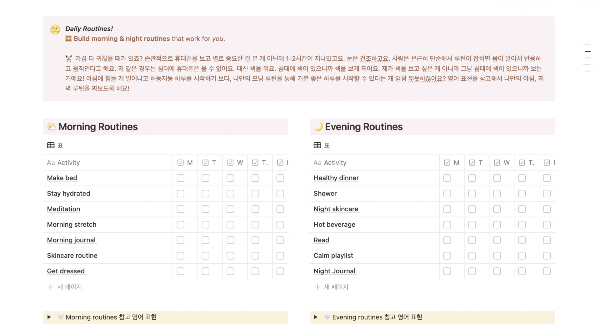Click the Evening Routines table view icon
The image size is (600, 335).
coord(317,145)
